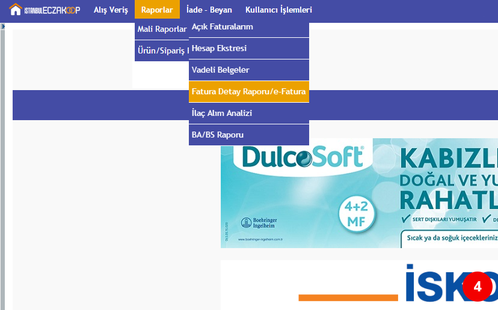498x310 pixels.
Task: Open the Raporlar menu
Action: (157, 10)
